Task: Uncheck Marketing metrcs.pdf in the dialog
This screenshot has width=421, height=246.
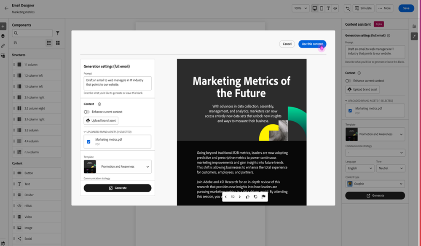Action: [88, 142]
